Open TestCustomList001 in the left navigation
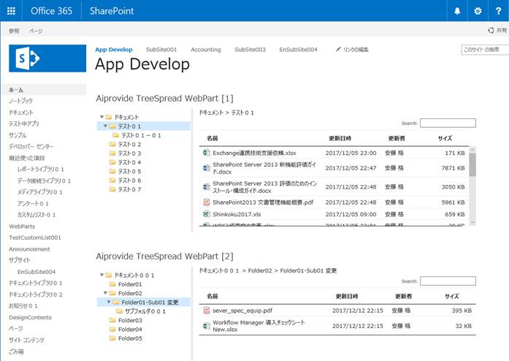The height and width of the screenshot is (361, 509). 35,237
